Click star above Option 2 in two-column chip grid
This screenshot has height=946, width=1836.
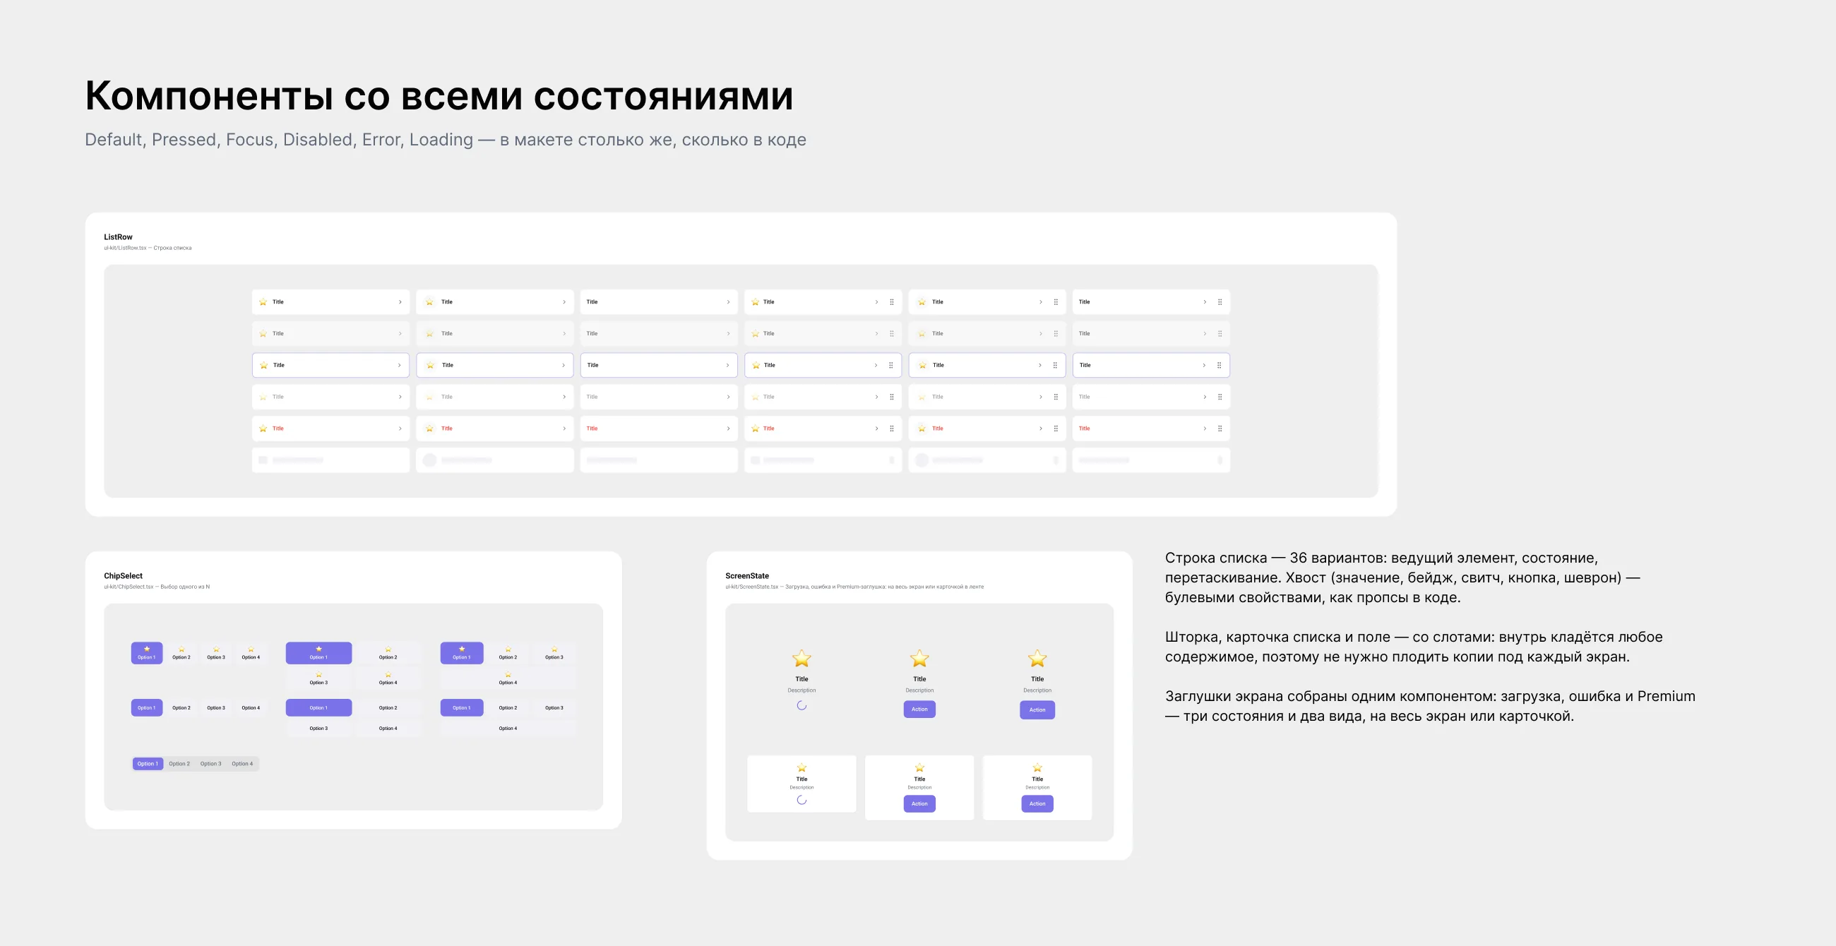coord(388,649)
